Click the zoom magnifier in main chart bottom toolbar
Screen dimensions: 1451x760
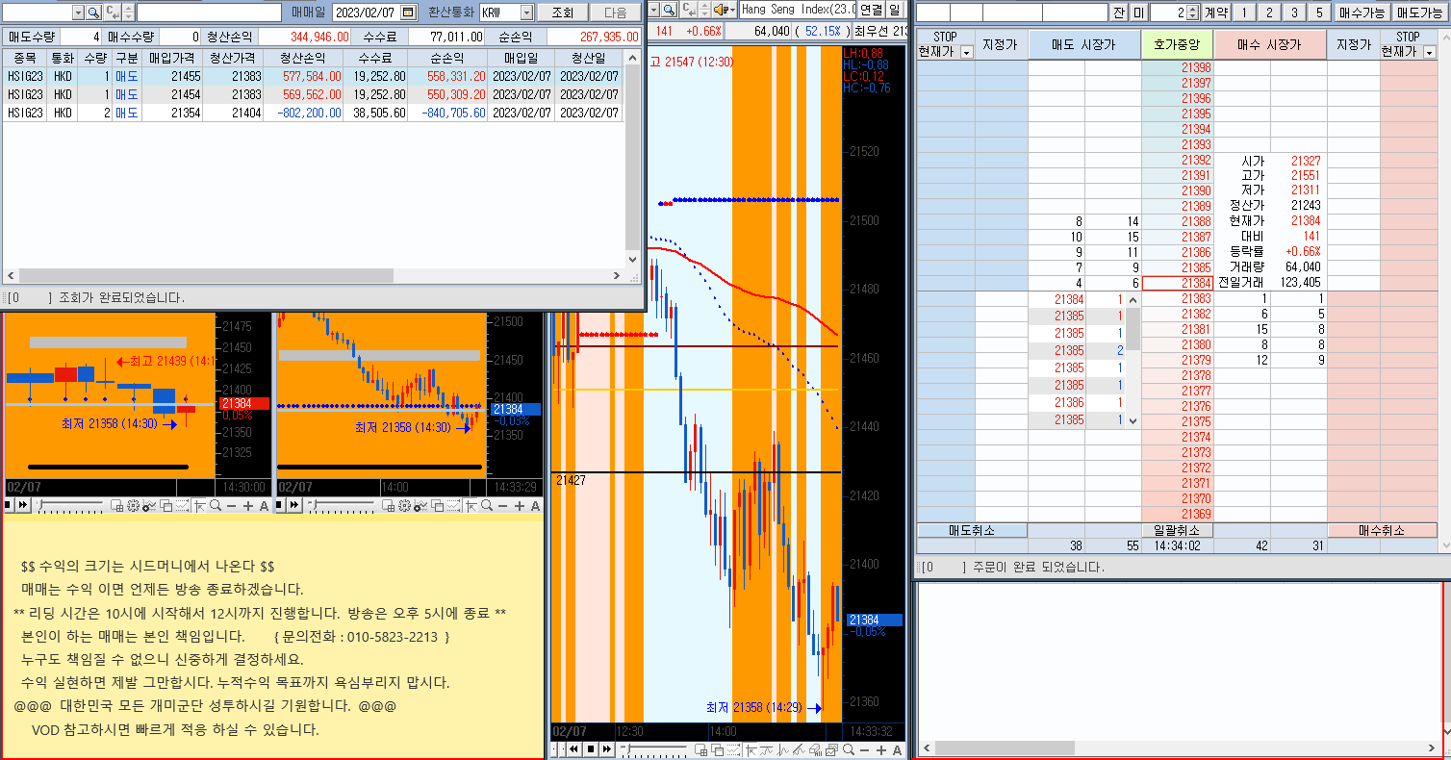click(849, 749)
